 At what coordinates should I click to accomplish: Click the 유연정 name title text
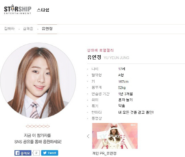tap(94, 57)
